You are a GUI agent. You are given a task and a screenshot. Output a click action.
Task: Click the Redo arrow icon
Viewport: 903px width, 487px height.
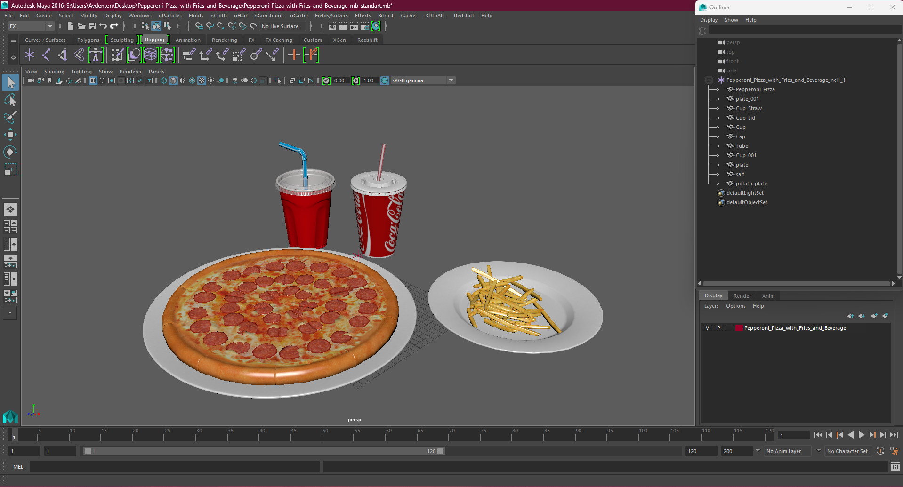tap(114, 26)
